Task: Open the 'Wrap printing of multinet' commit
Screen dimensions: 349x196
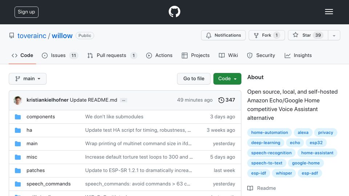Action: 138,144
